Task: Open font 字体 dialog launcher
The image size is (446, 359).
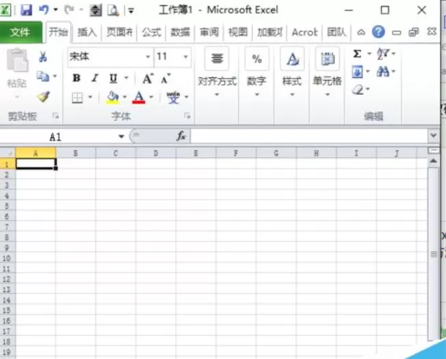Action: [x=187, y=116]
